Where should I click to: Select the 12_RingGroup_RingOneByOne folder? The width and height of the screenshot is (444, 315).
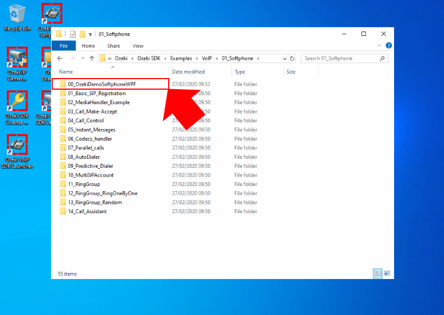[x=103, y=193]
